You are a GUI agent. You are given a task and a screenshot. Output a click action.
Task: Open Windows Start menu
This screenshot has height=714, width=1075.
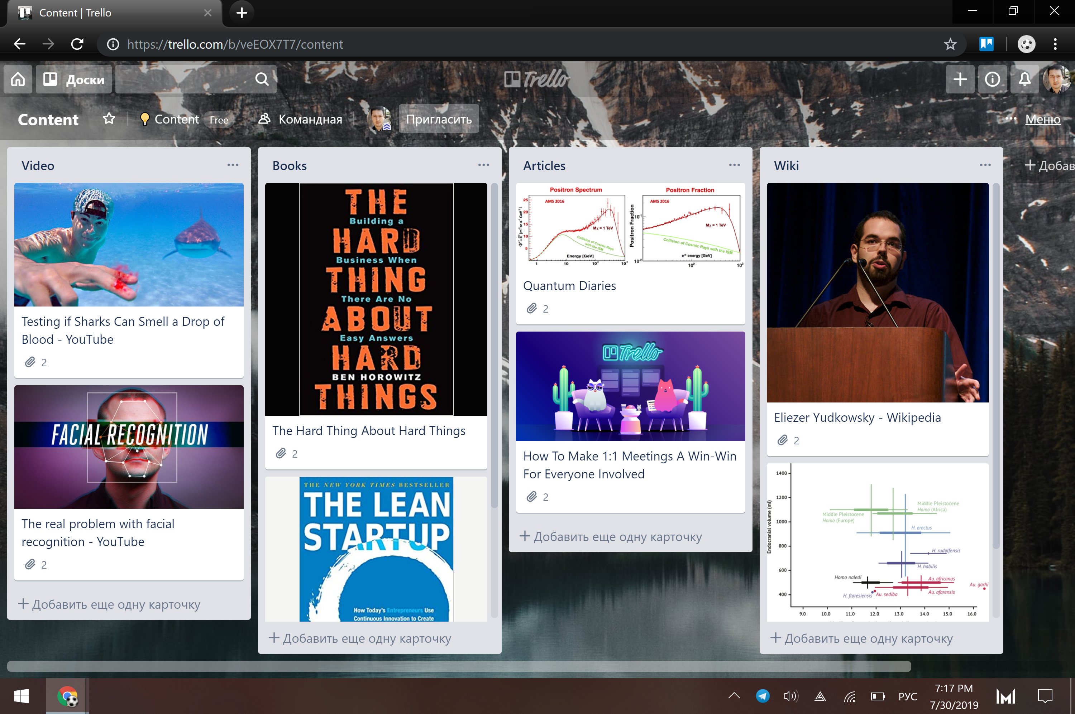[x=21, y=696]
